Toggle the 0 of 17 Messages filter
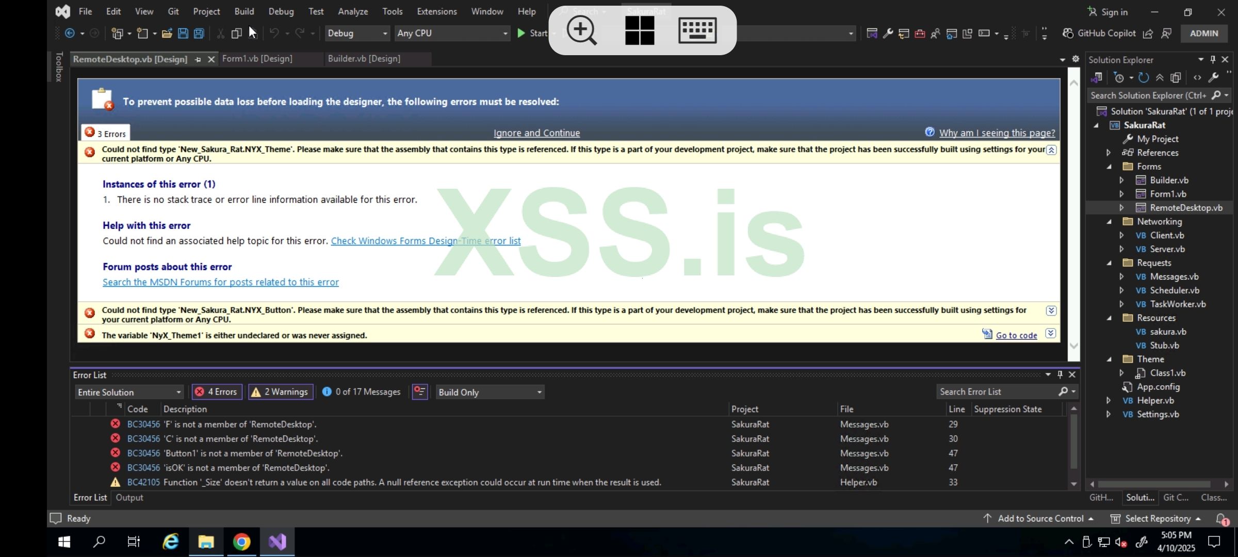 pyautogui.click(x=362, y=391)
